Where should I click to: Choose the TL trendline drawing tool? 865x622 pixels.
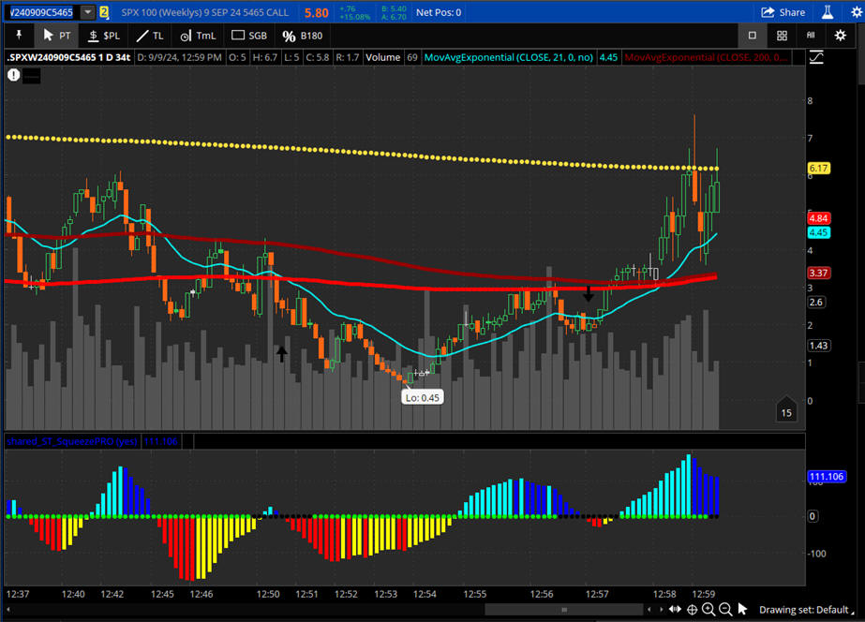point(149,35)
